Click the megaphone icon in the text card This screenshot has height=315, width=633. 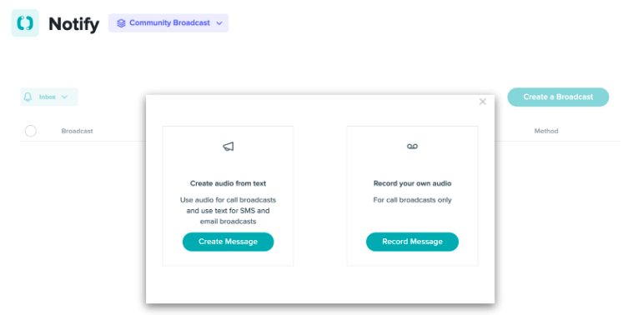click(228, 147)
